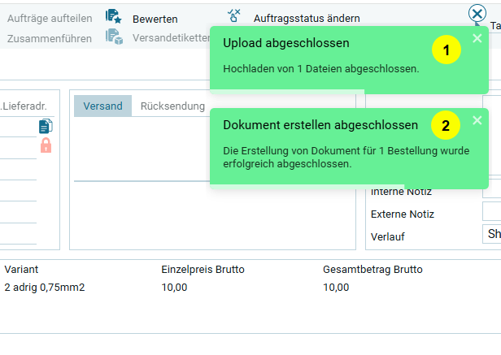Click the circled X icon at top right
Image resolution: width=501 pixels, height=355 pixels.
[x=477, y=13]
